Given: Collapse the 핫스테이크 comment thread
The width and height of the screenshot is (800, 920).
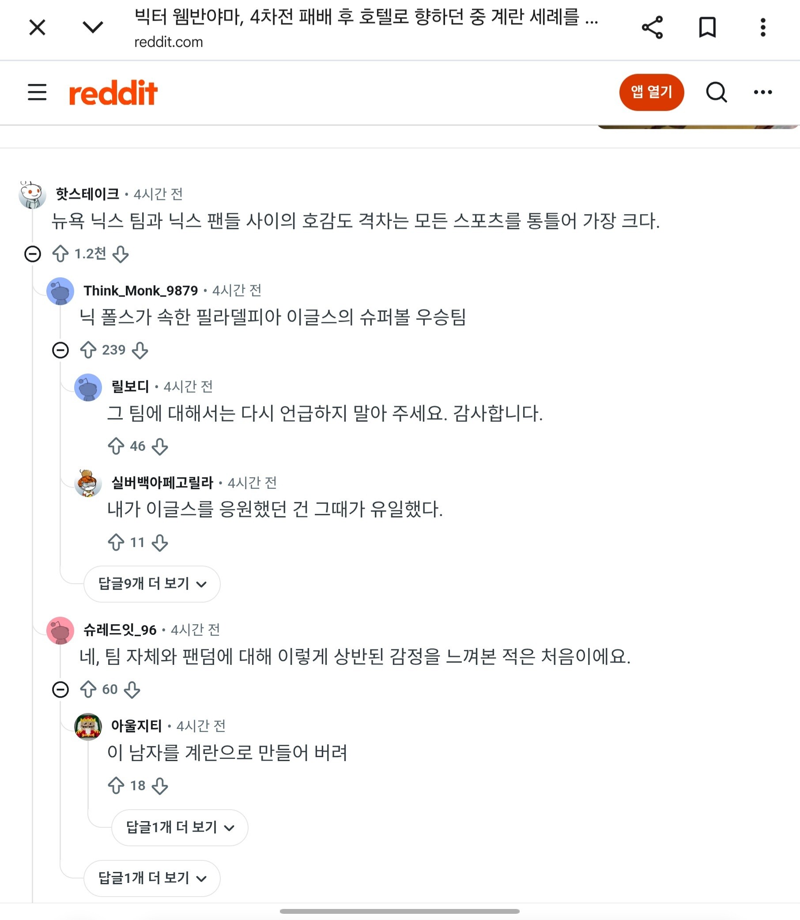Looking at the screenshot, I should 33,254.
